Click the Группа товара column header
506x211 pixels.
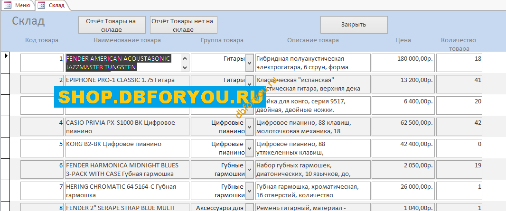[222, 40]
